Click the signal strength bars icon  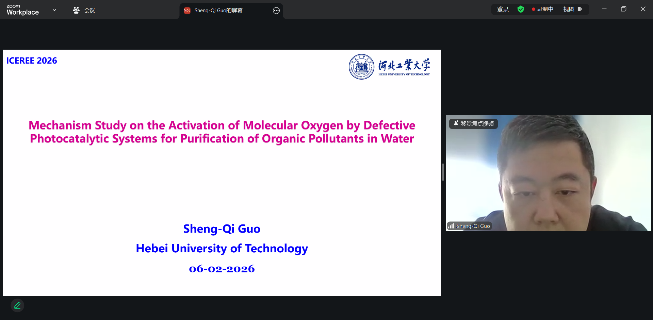coord(451,226)
